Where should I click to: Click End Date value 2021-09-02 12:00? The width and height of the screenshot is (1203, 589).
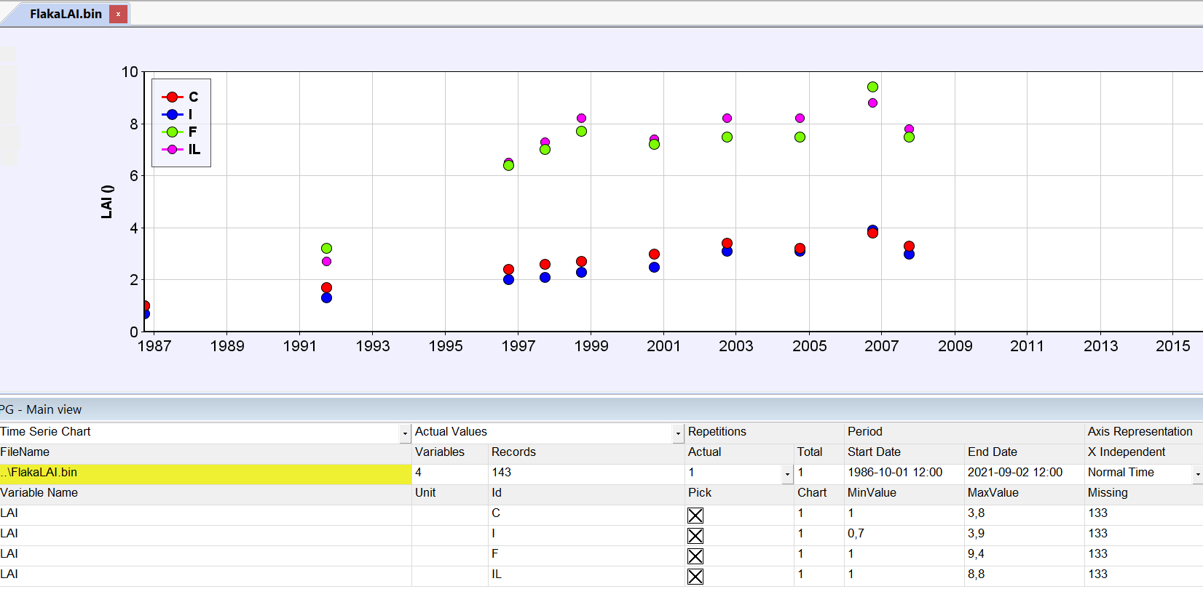(1015, 473)
